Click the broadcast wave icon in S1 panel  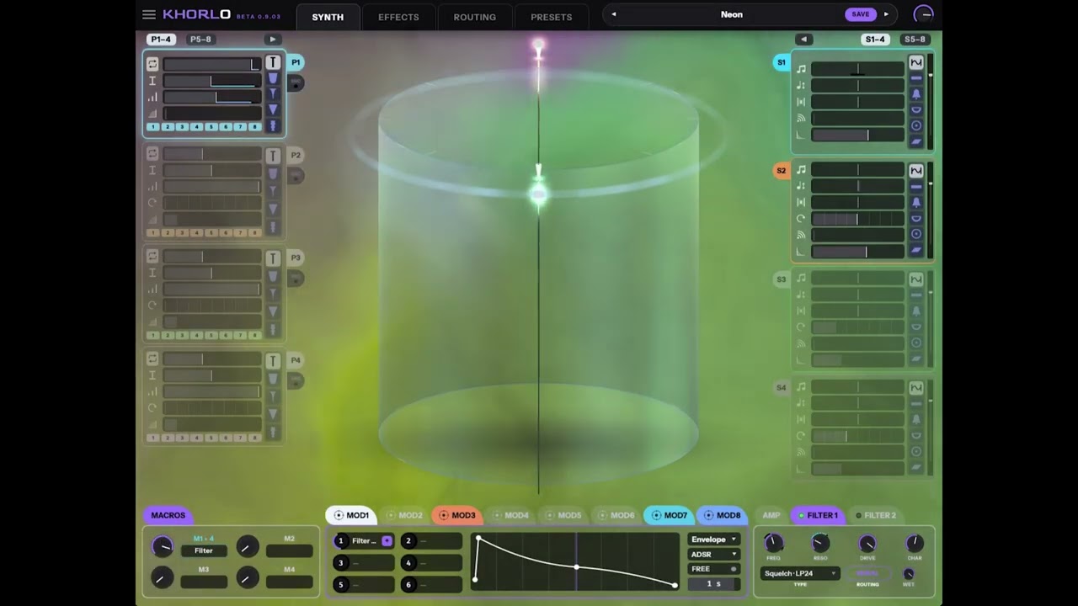[801, 118]
